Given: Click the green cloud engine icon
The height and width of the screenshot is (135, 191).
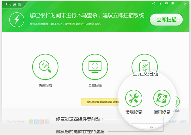Looking at the screenshot, I should coord(31,122).
